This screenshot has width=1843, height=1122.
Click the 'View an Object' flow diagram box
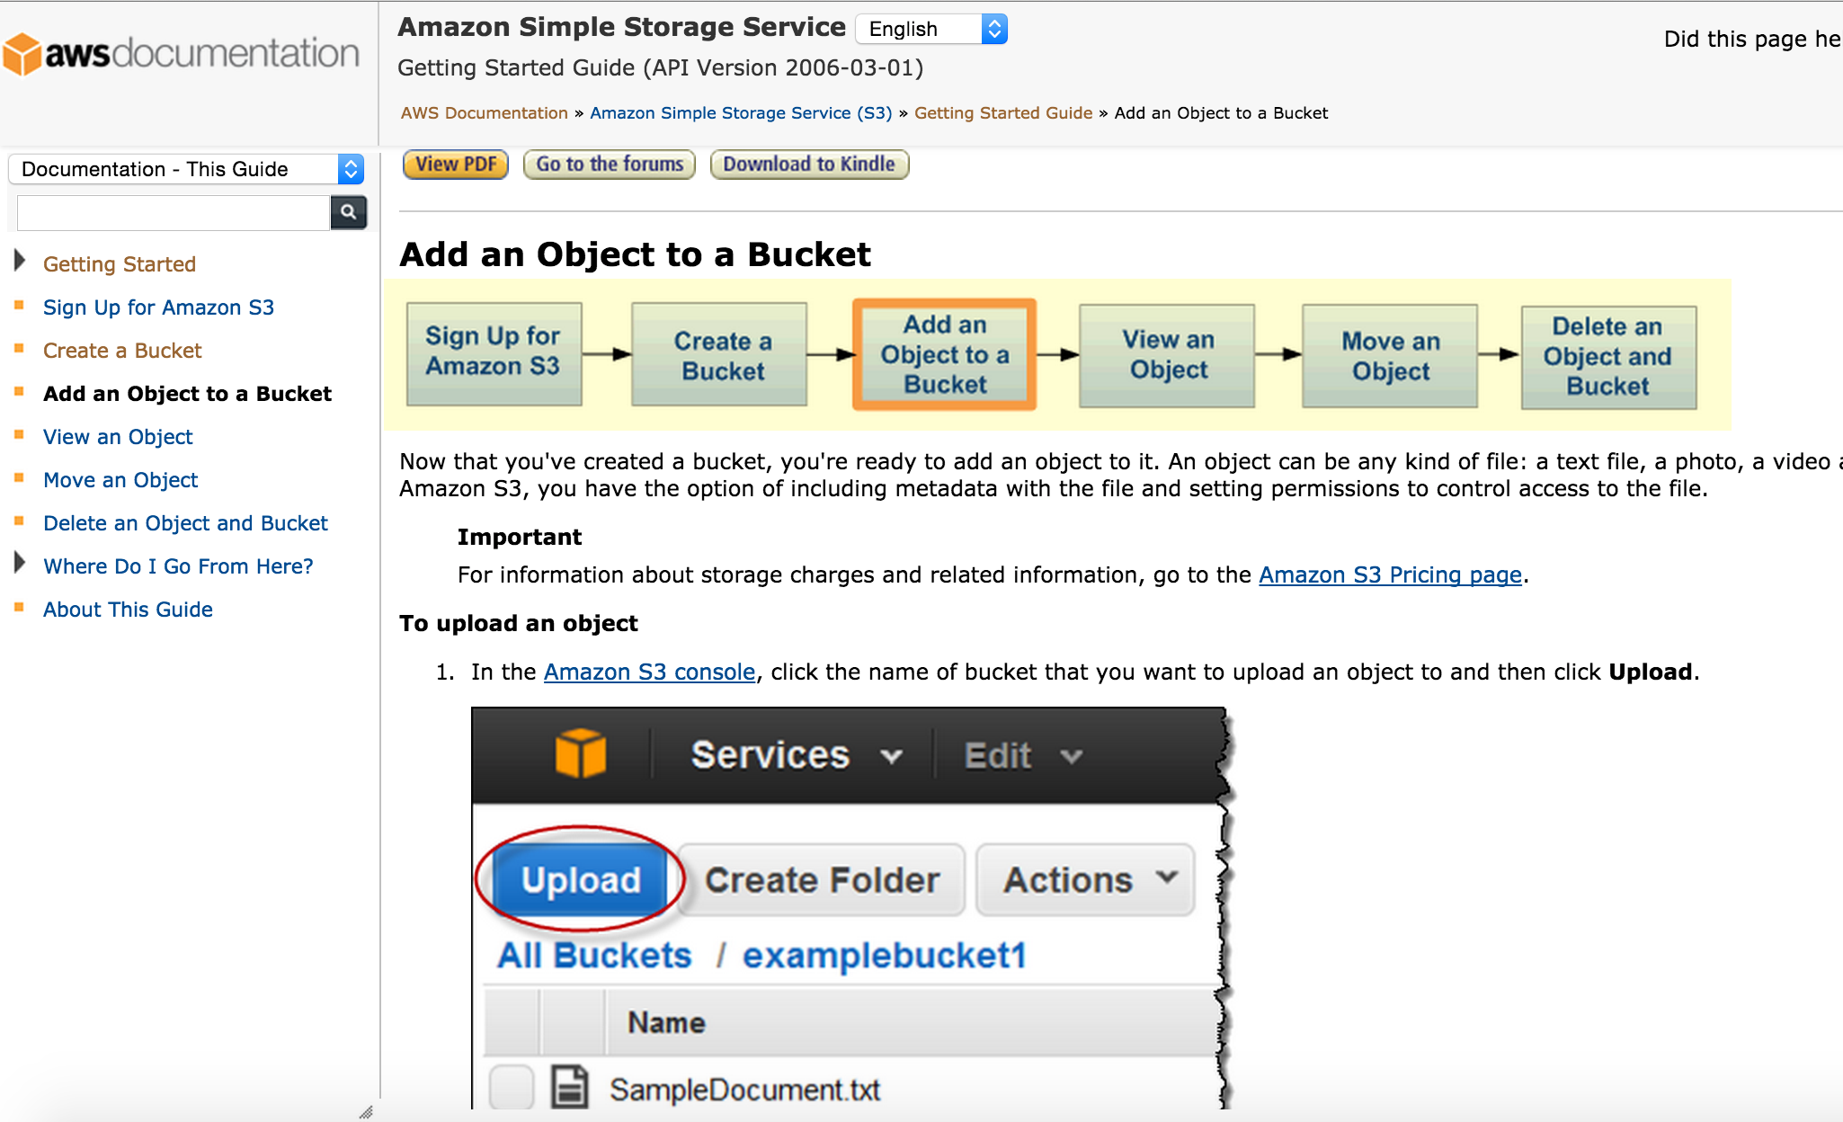point(1167,354)
